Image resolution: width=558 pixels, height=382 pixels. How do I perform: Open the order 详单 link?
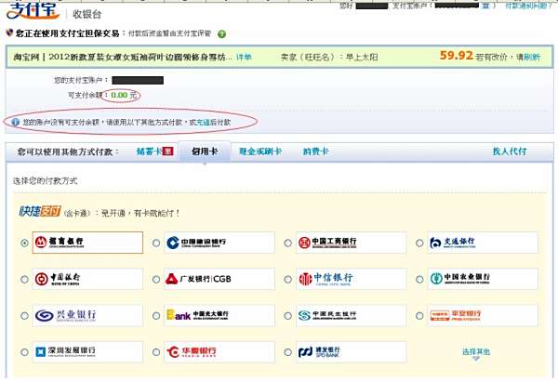(244, 57)
